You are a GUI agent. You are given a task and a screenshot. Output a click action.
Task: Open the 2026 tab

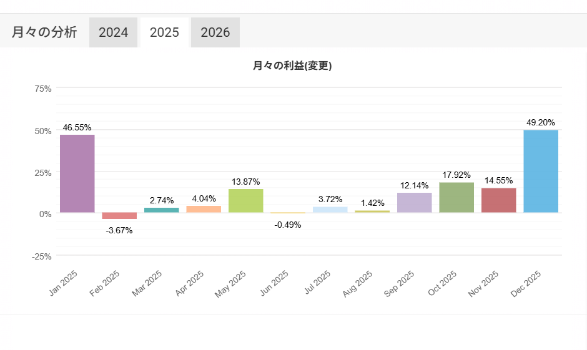(x=215, y=32)
